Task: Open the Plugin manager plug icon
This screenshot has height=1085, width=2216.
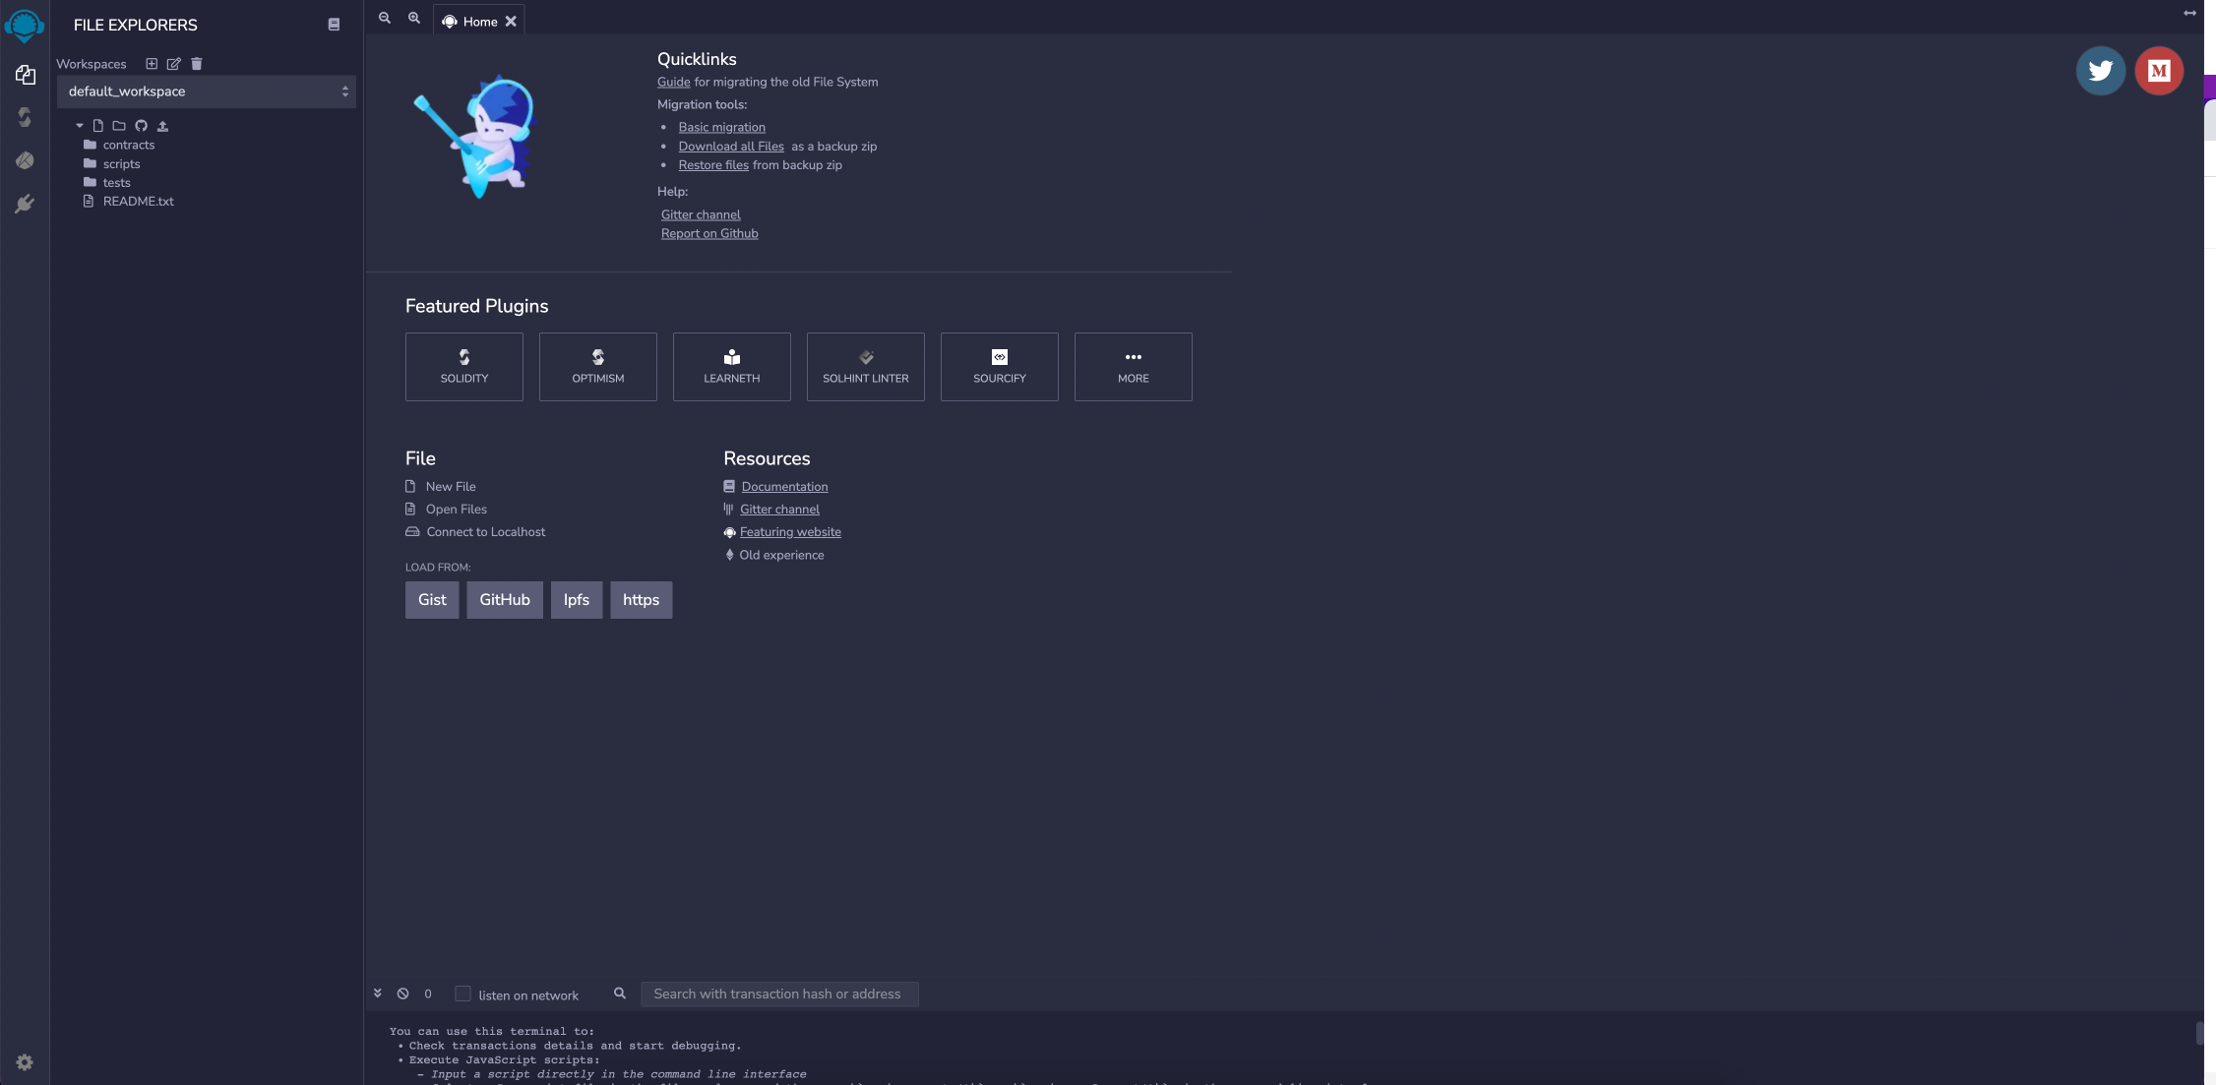Action: pyautogui.click(x=25, y=204)
